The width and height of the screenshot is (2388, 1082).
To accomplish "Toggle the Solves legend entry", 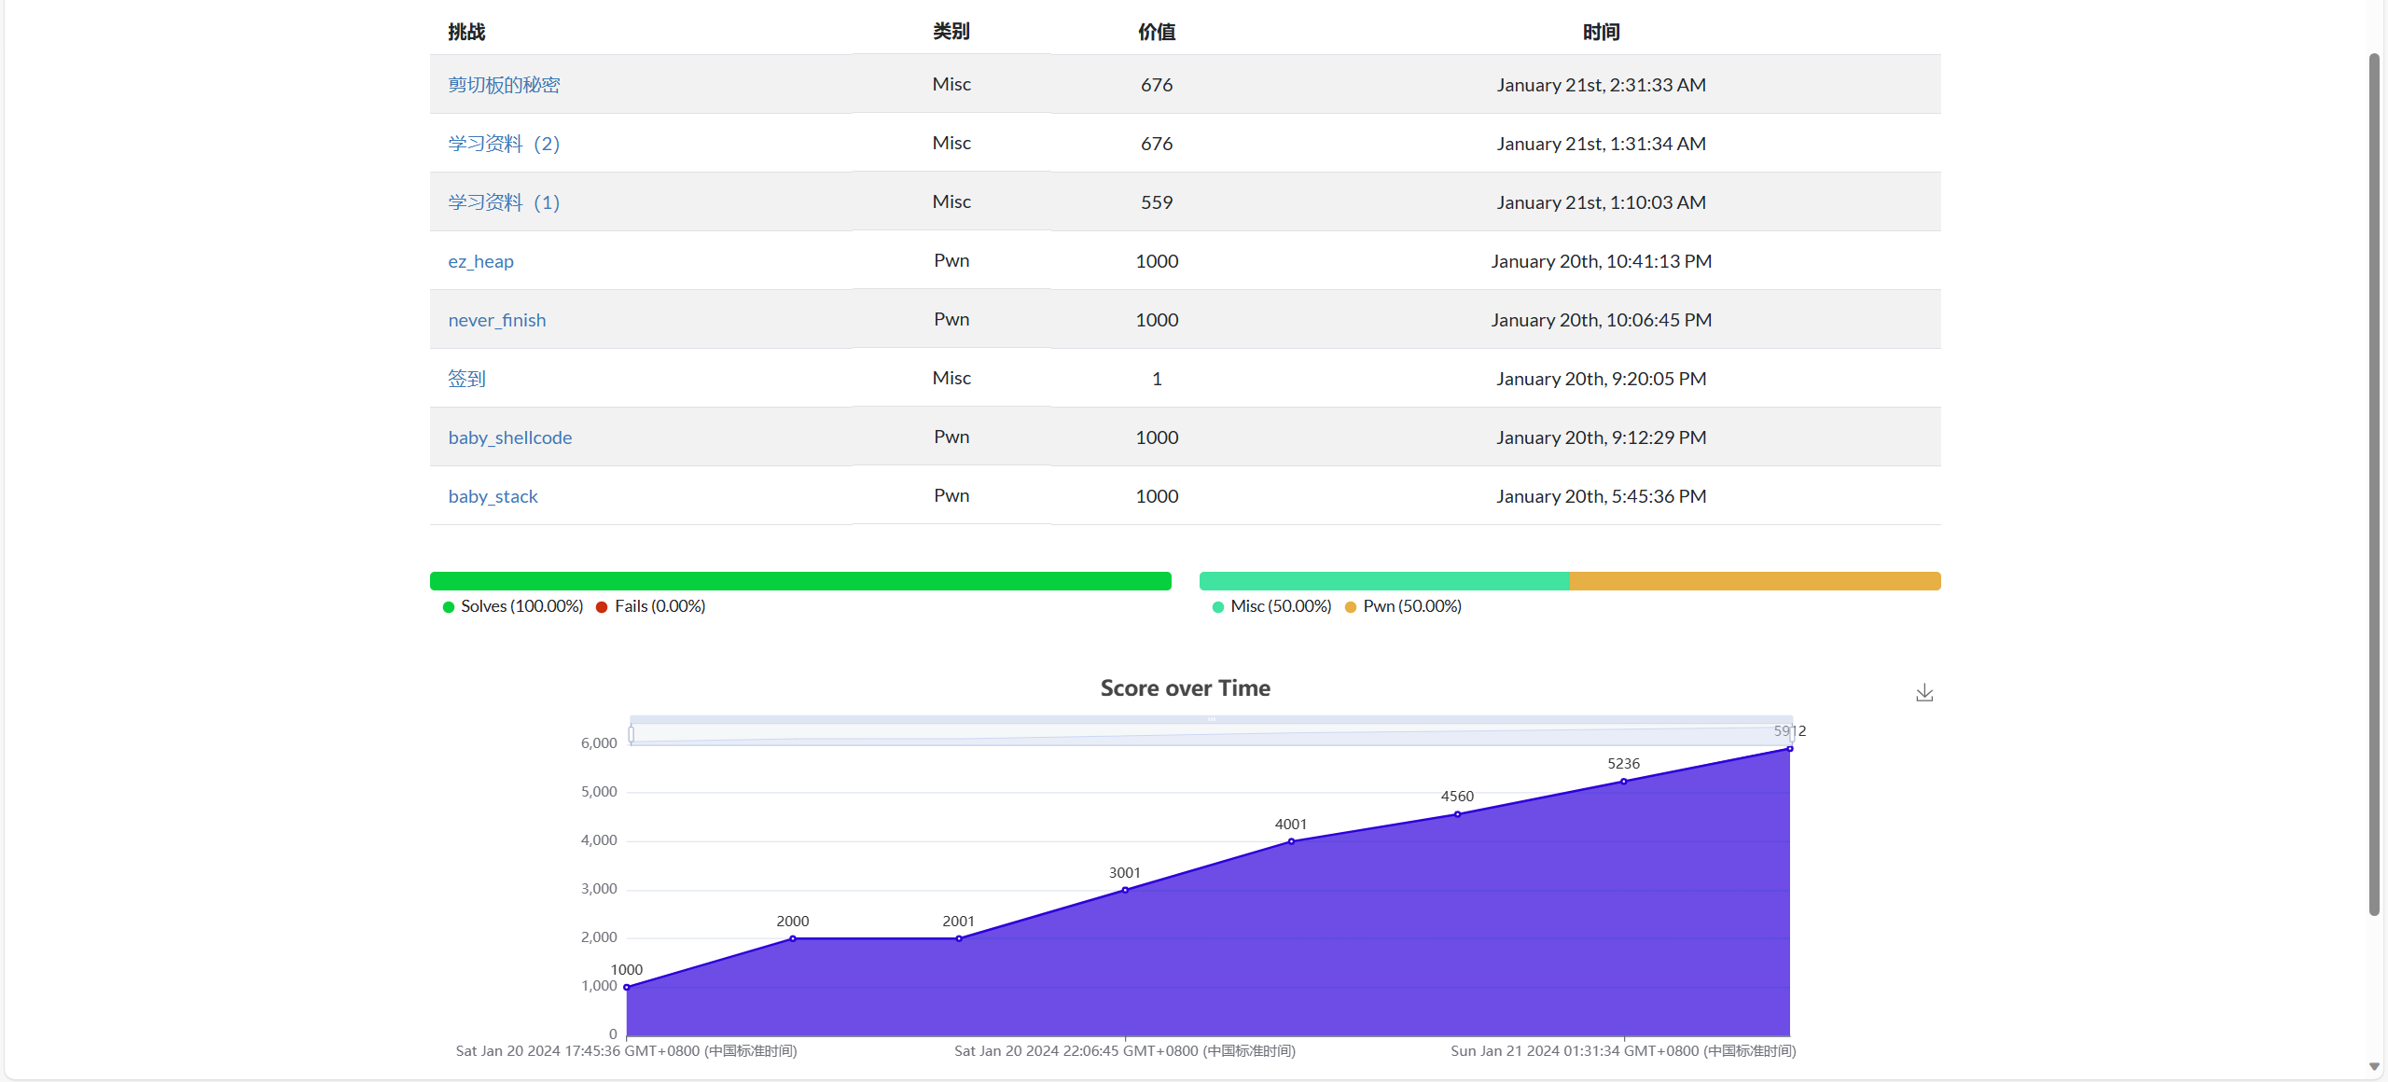I will tap(513, 606).
